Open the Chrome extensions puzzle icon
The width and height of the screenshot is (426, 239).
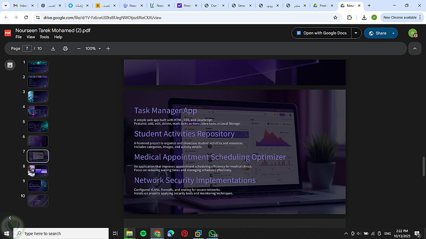(x=349, y=17)
